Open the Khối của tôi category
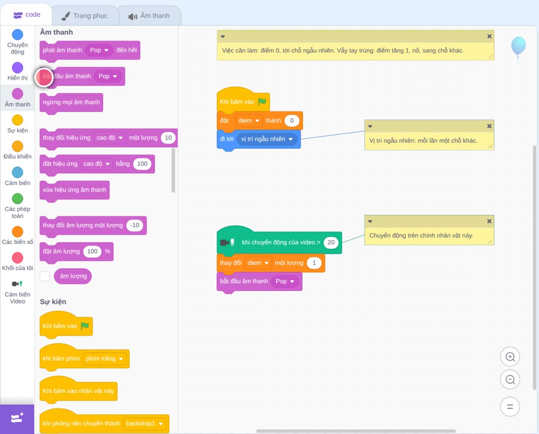539x434 pixels. (x=17, y=262)
